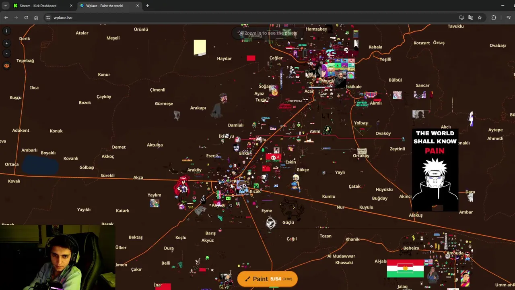This screenshot has height=290, width=515.
Task: Click the Derik map label
Action: (25, 39)
